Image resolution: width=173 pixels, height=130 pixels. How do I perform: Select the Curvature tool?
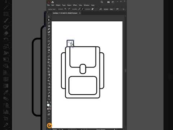(x=49, y=32)
